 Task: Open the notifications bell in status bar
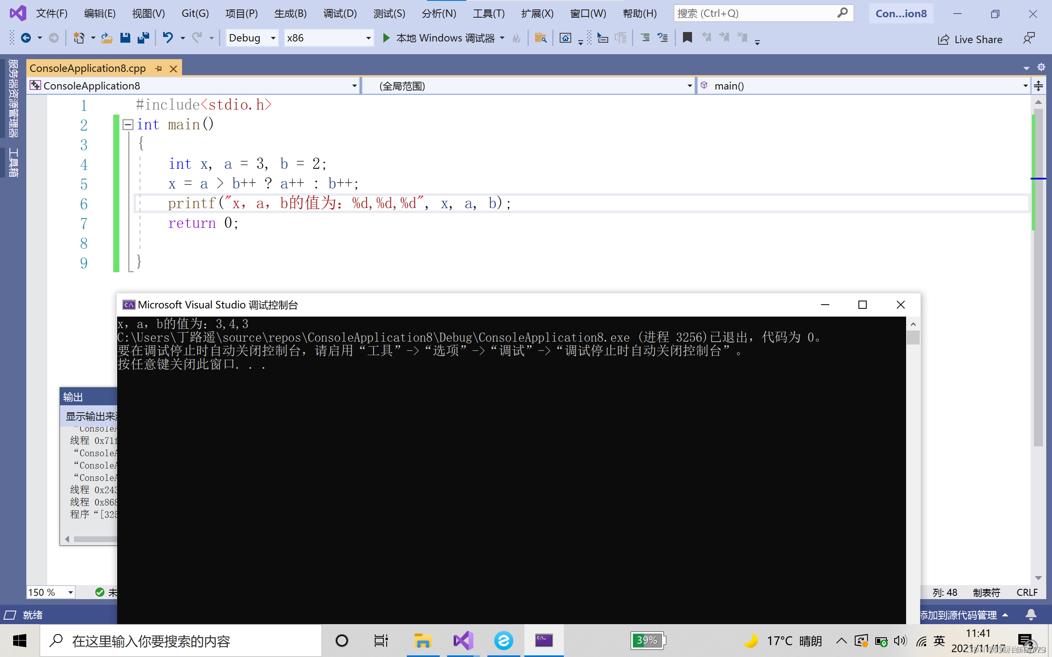1031,615
